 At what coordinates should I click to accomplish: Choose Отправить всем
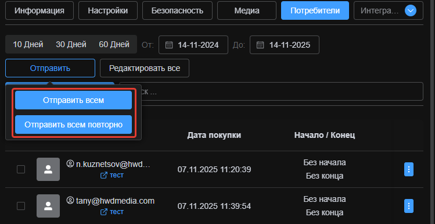click(x=74, y=100)
